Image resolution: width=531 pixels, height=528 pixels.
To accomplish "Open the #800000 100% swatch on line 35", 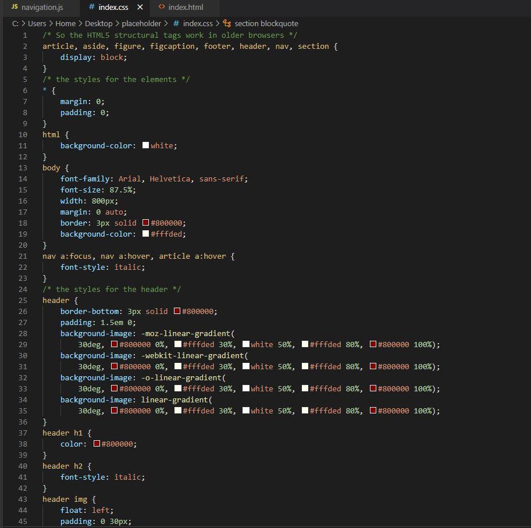I will 373,411.
